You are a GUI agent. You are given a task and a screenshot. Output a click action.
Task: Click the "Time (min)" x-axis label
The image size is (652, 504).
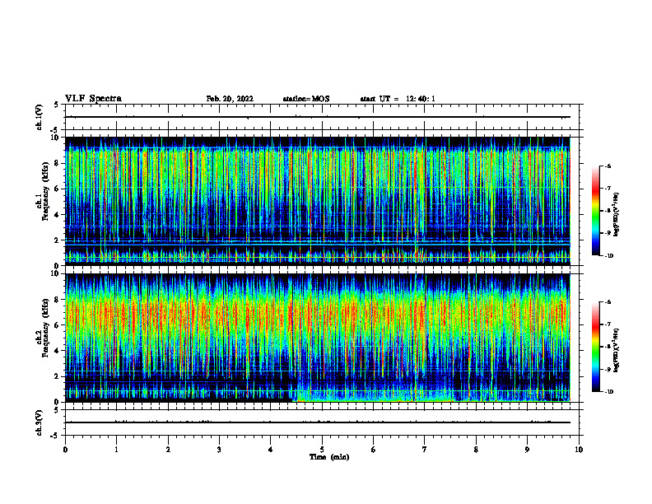pyautogui.click(x=329, y=457)
